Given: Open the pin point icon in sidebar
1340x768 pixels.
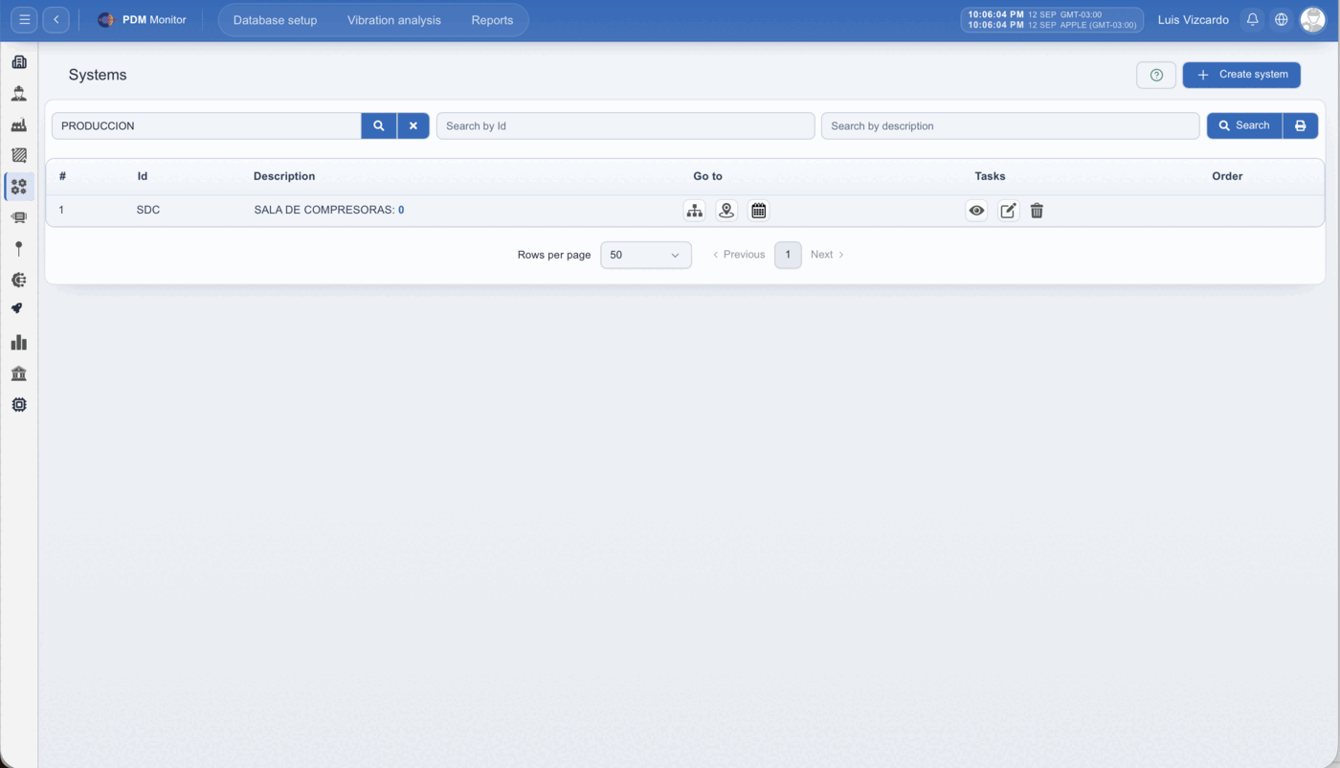Looking at the screenshot, I should [x=19, y=249].
